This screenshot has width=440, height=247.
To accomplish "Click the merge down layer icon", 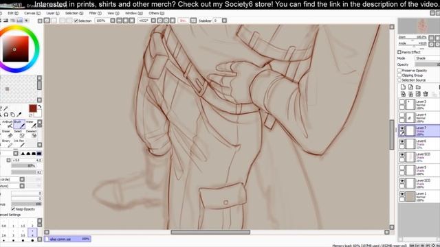I will (x=410, y=94).
